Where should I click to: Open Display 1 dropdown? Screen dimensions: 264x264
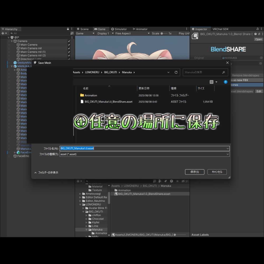[106, 33]
